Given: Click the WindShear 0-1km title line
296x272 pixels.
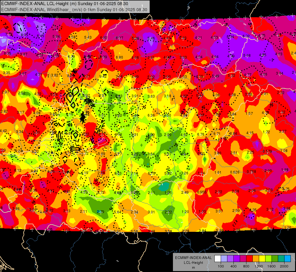Looking at the screenshot, I should point(74,10).
